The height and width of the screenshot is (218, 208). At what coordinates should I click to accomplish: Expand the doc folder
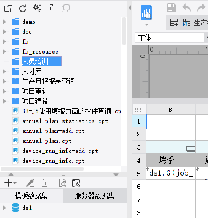tap(4, 31)
